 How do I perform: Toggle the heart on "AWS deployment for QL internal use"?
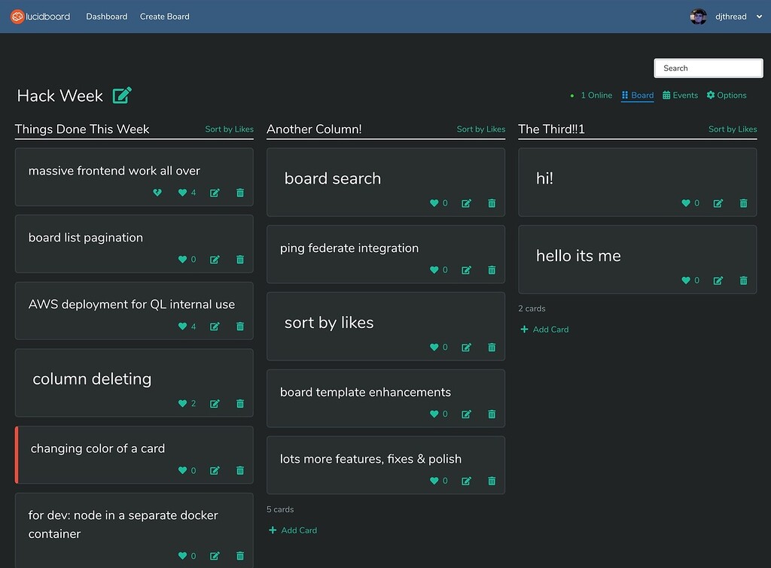coord(181,327)
